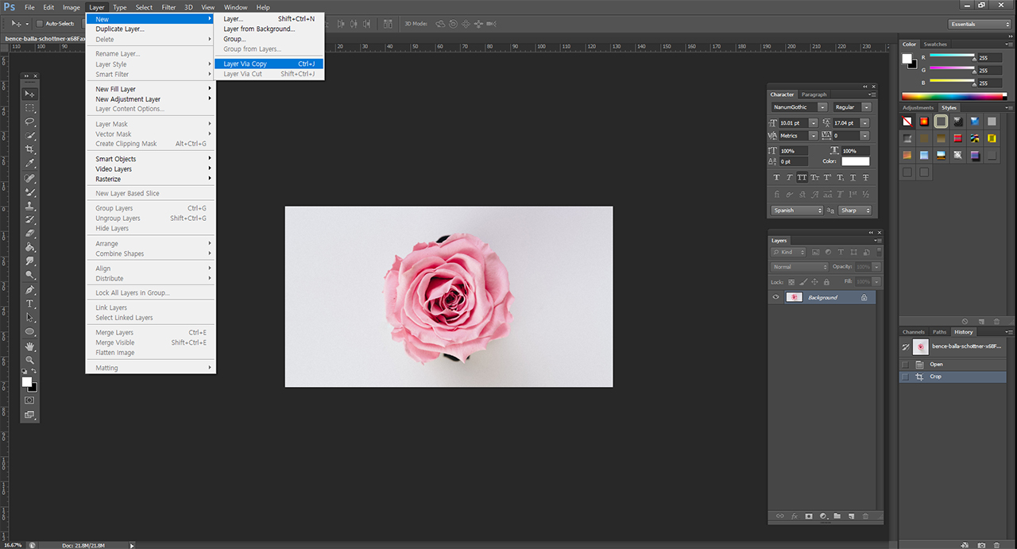Select the Rectangular Marquee tool
This screenshot has width=1017, height=549.
pos(30,108)
